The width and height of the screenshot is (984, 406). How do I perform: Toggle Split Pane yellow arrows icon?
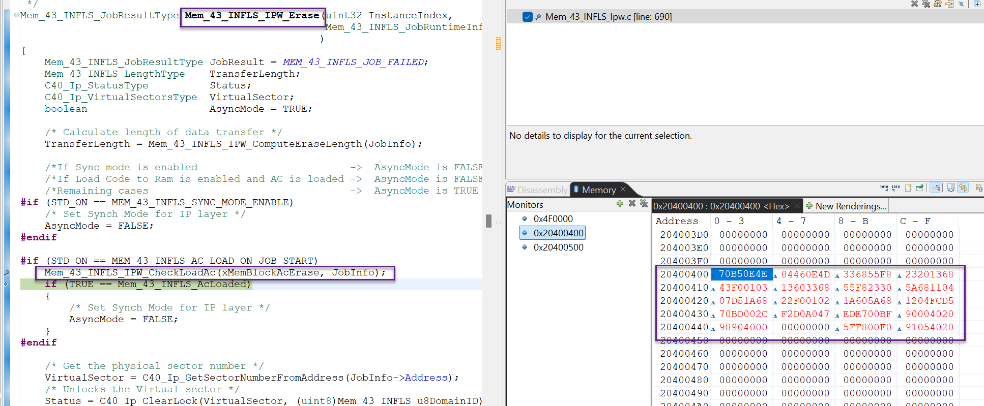tap(963, 188)
